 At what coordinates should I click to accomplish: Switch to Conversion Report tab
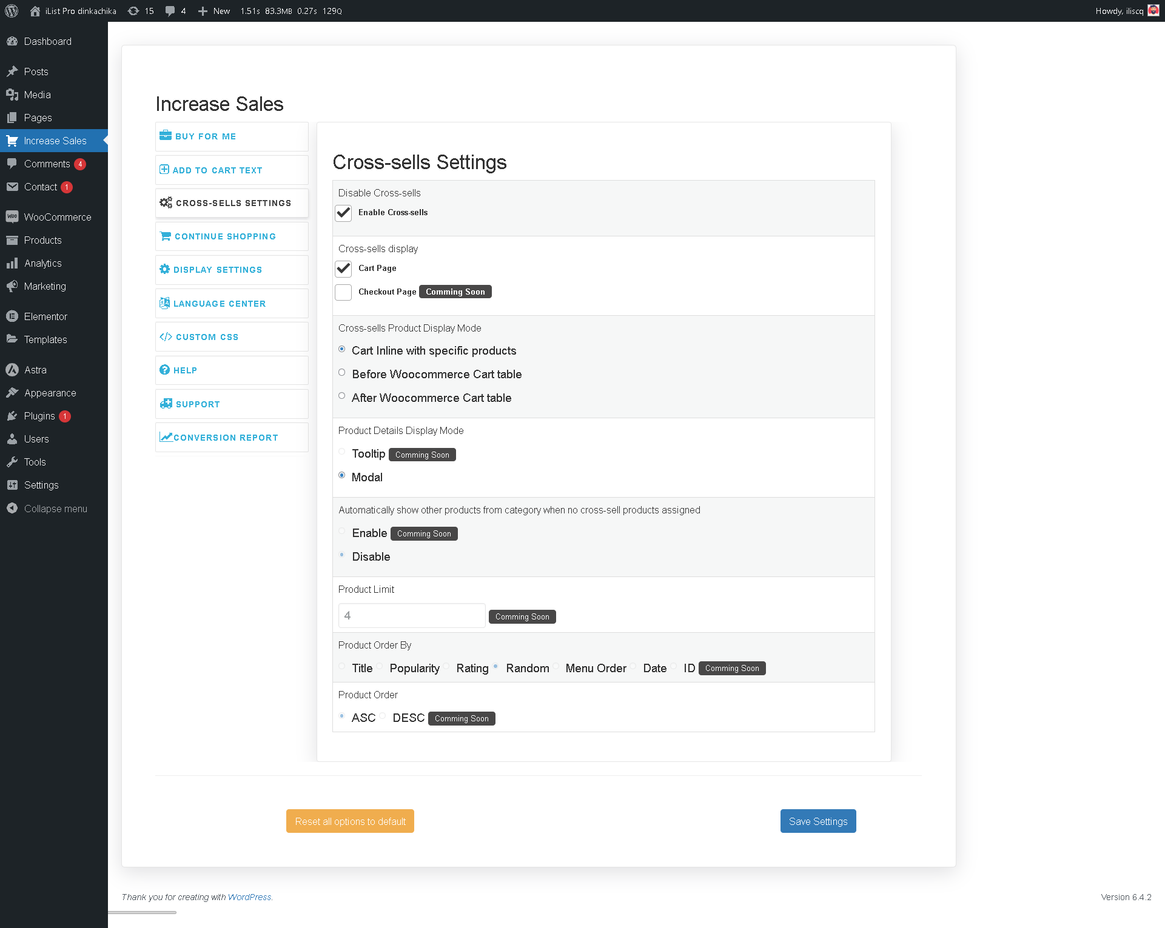[225, 438]
